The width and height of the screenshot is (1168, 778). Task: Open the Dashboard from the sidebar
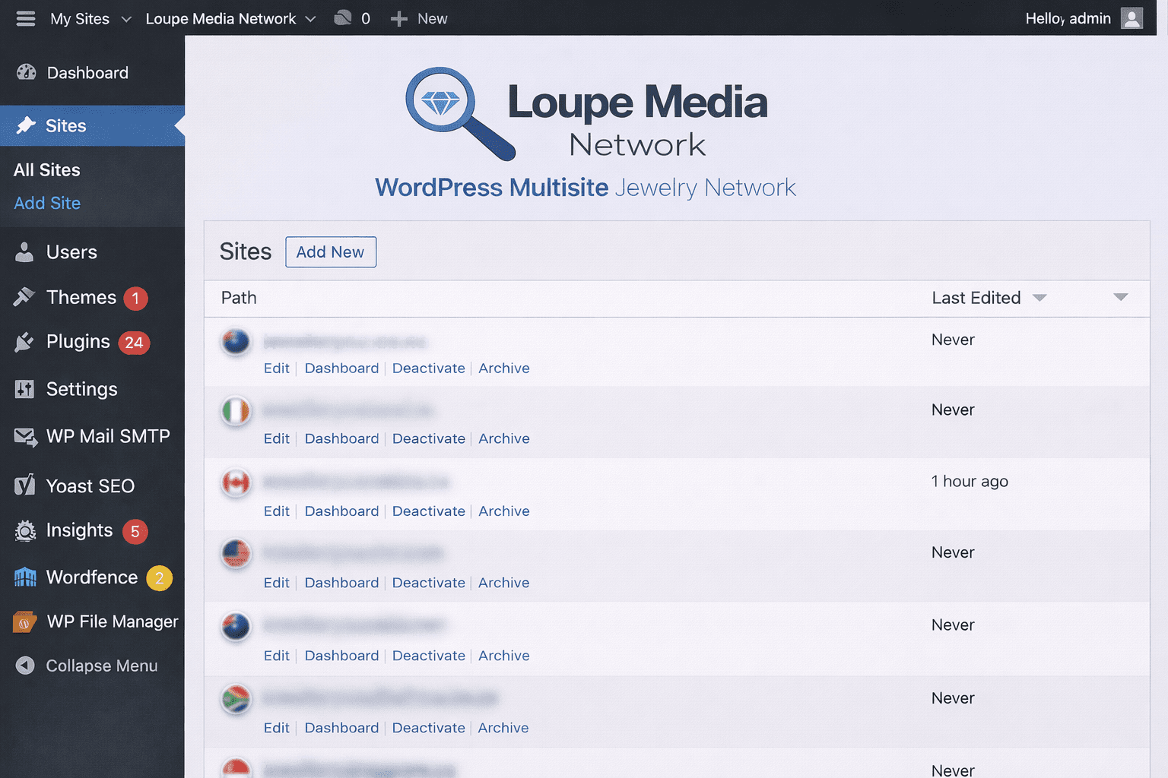click(x=27, y=72)
